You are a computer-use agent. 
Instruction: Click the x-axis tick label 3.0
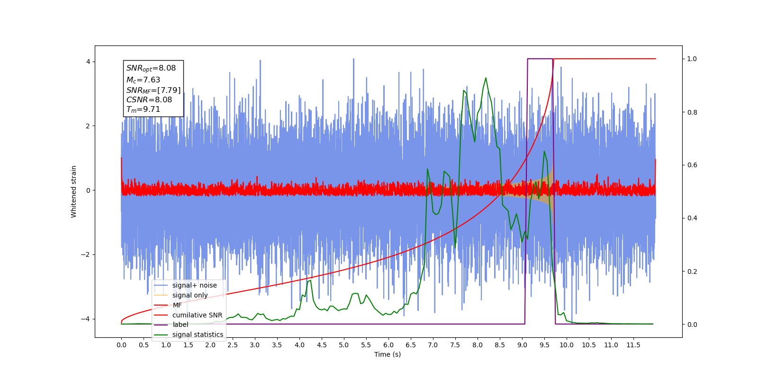click(x=255, y=345)
